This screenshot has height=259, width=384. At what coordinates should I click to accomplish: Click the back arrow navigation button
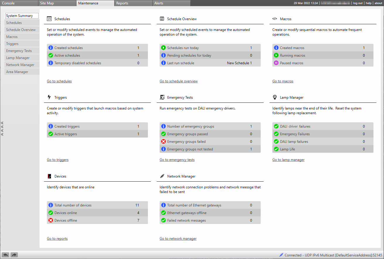(6, 255)
